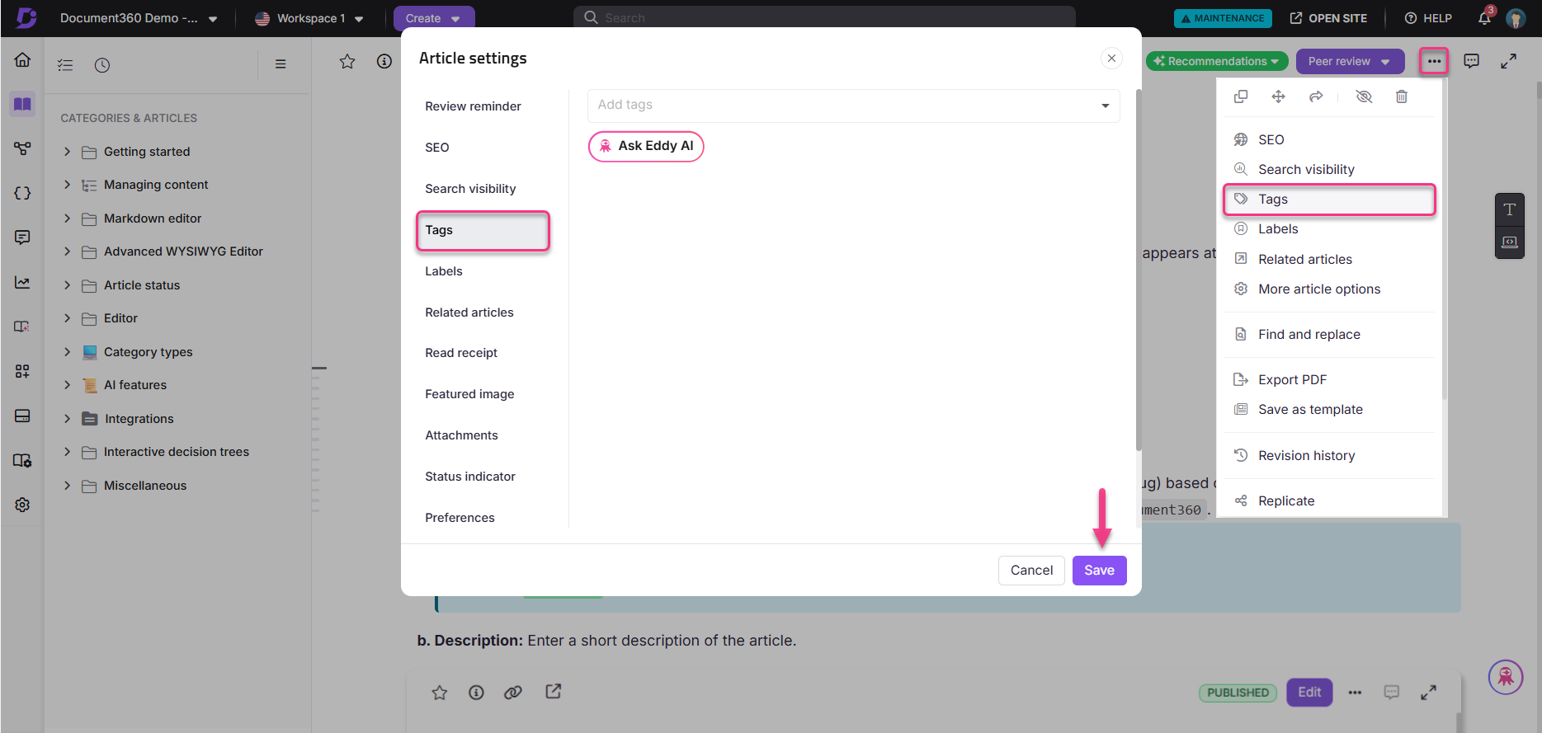
Task: Click into the top Search field
Action: 824,17
